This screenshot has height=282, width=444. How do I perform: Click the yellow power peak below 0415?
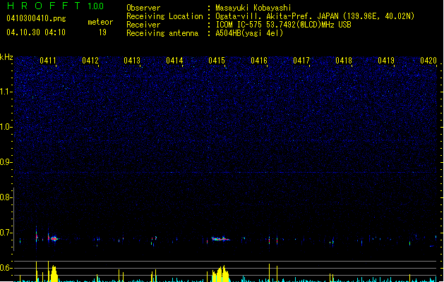tap(222, 274)
